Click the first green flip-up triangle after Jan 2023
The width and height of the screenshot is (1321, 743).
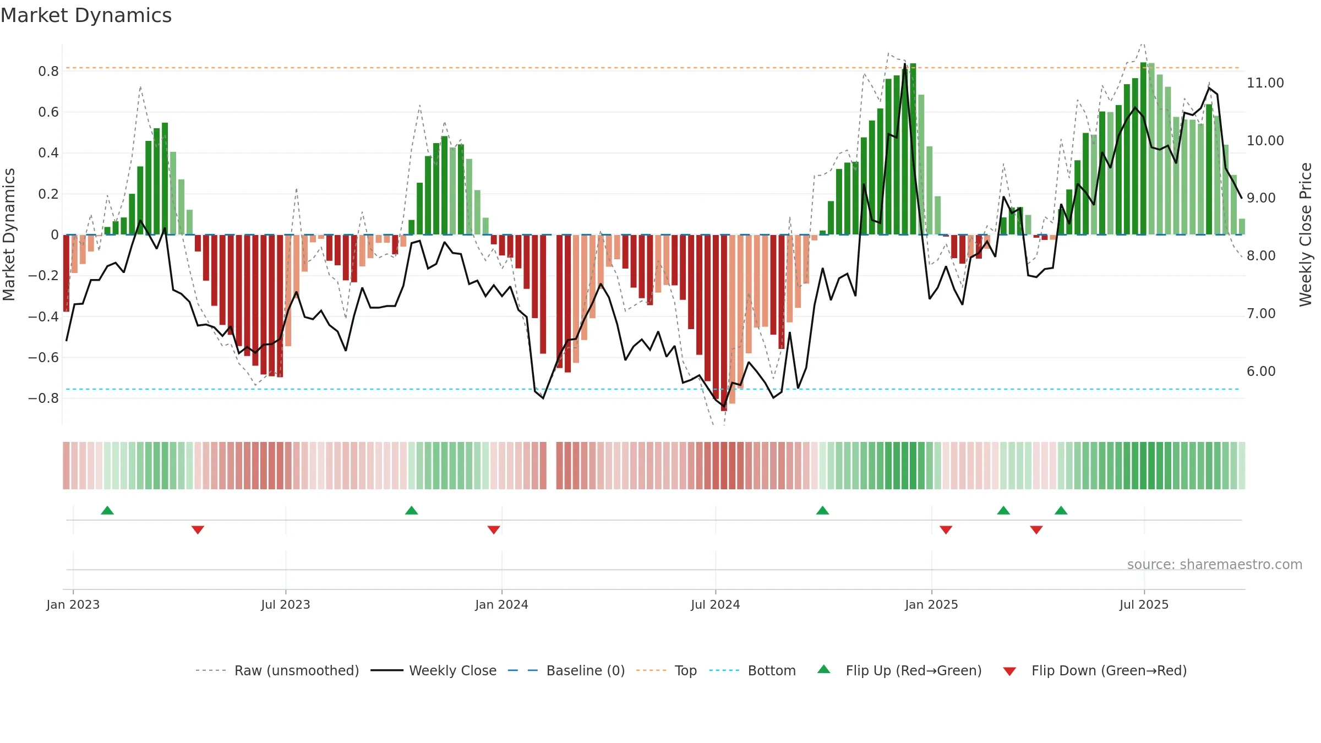tap(107, 511)
